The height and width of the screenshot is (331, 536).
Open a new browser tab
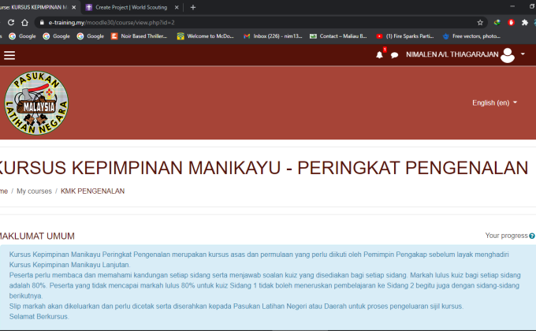tap(193, 7)
